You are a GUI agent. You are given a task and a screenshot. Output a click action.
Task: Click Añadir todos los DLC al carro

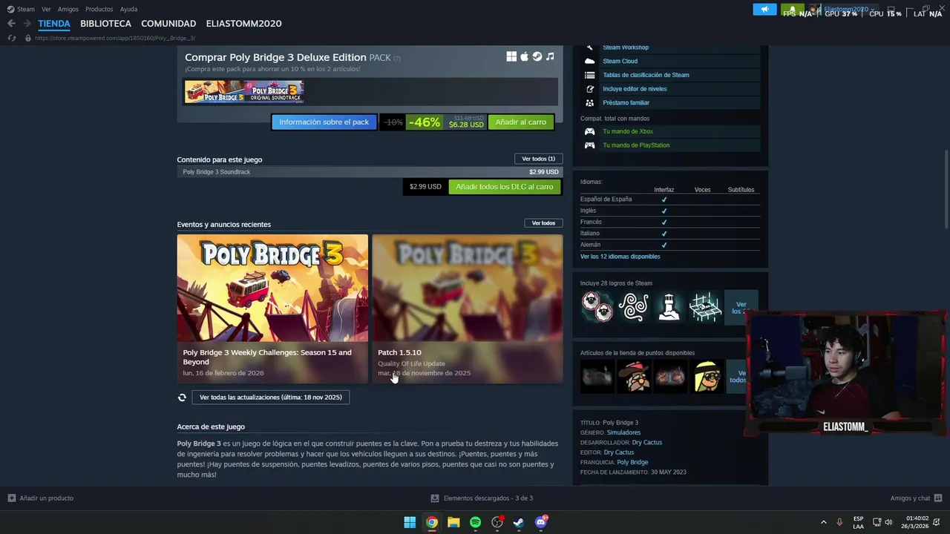tap(505, 187)
